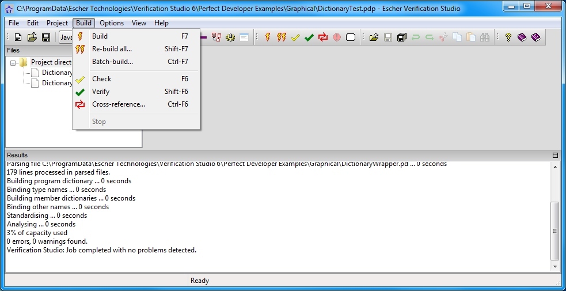Select Batch-build... from the Build menu

click(x=112, y=62)
